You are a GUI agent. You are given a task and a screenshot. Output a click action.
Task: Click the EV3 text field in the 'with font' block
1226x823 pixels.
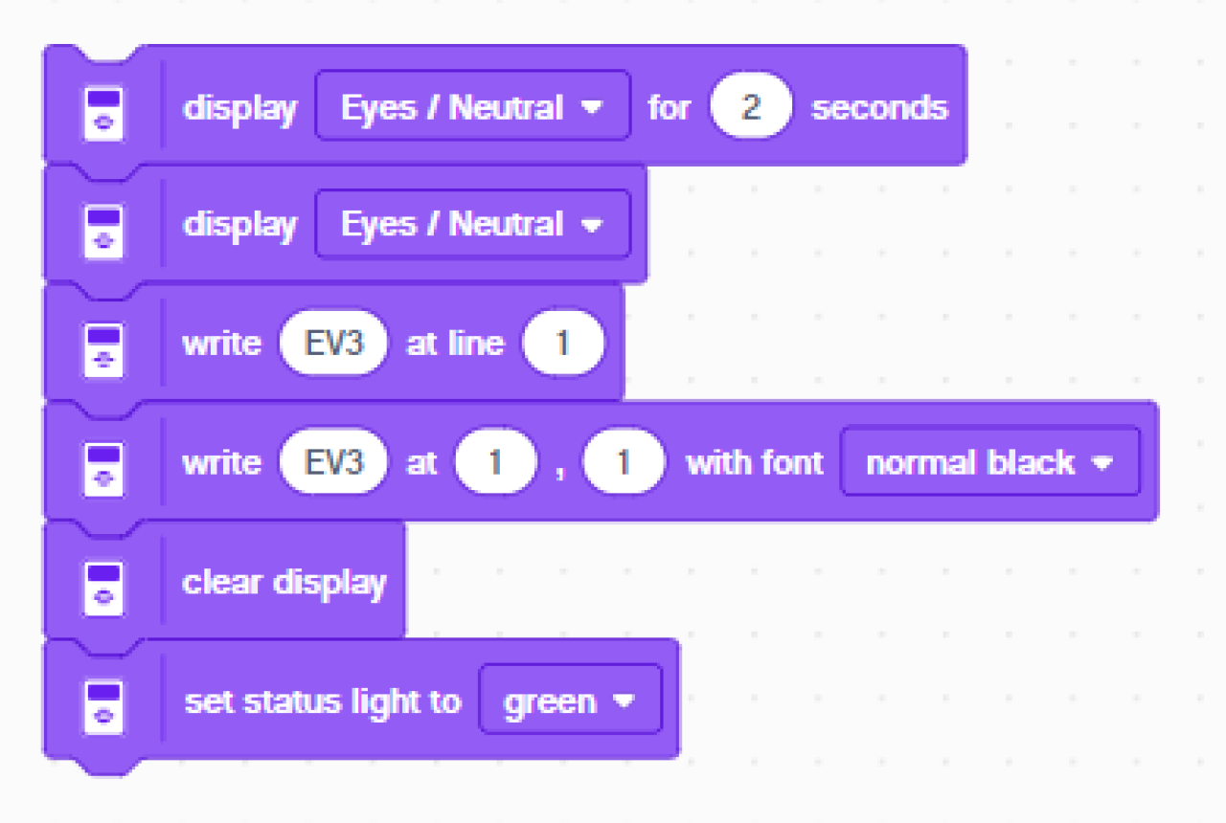(334, 462)
